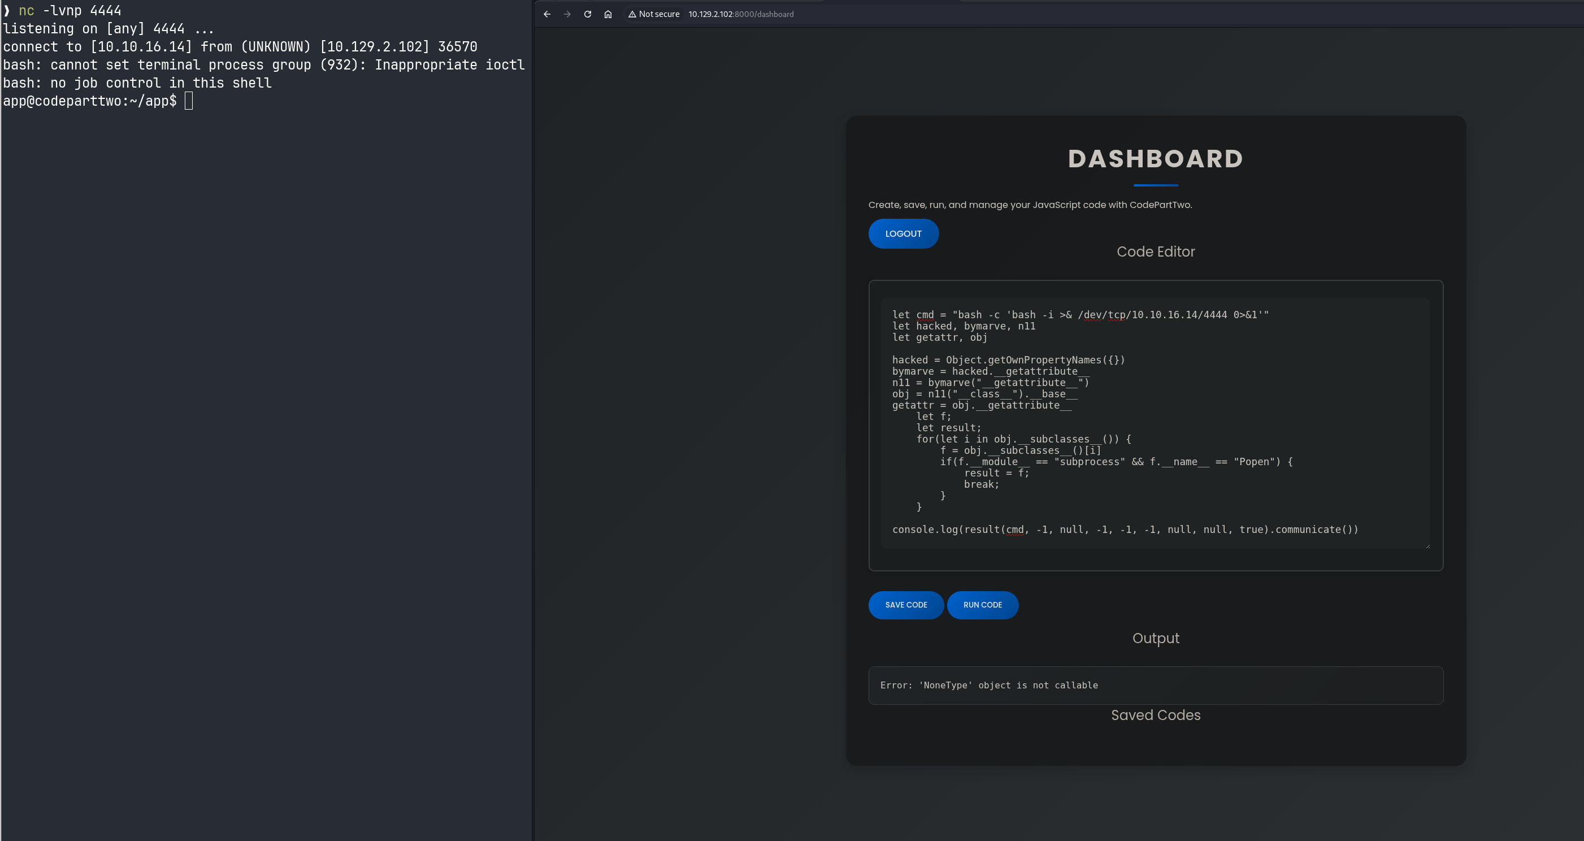Reload the dashboard page
This screenshot has width=1584, height=841.
[x=587, y=14]
